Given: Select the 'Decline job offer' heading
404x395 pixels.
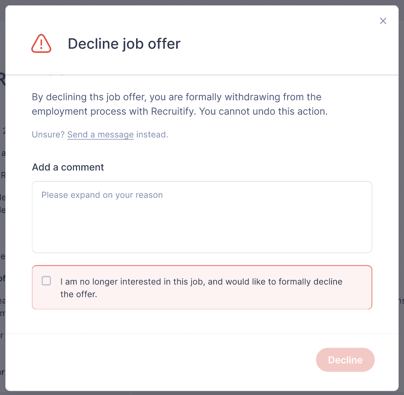Looking at the screenshot, I should [124, 44].
